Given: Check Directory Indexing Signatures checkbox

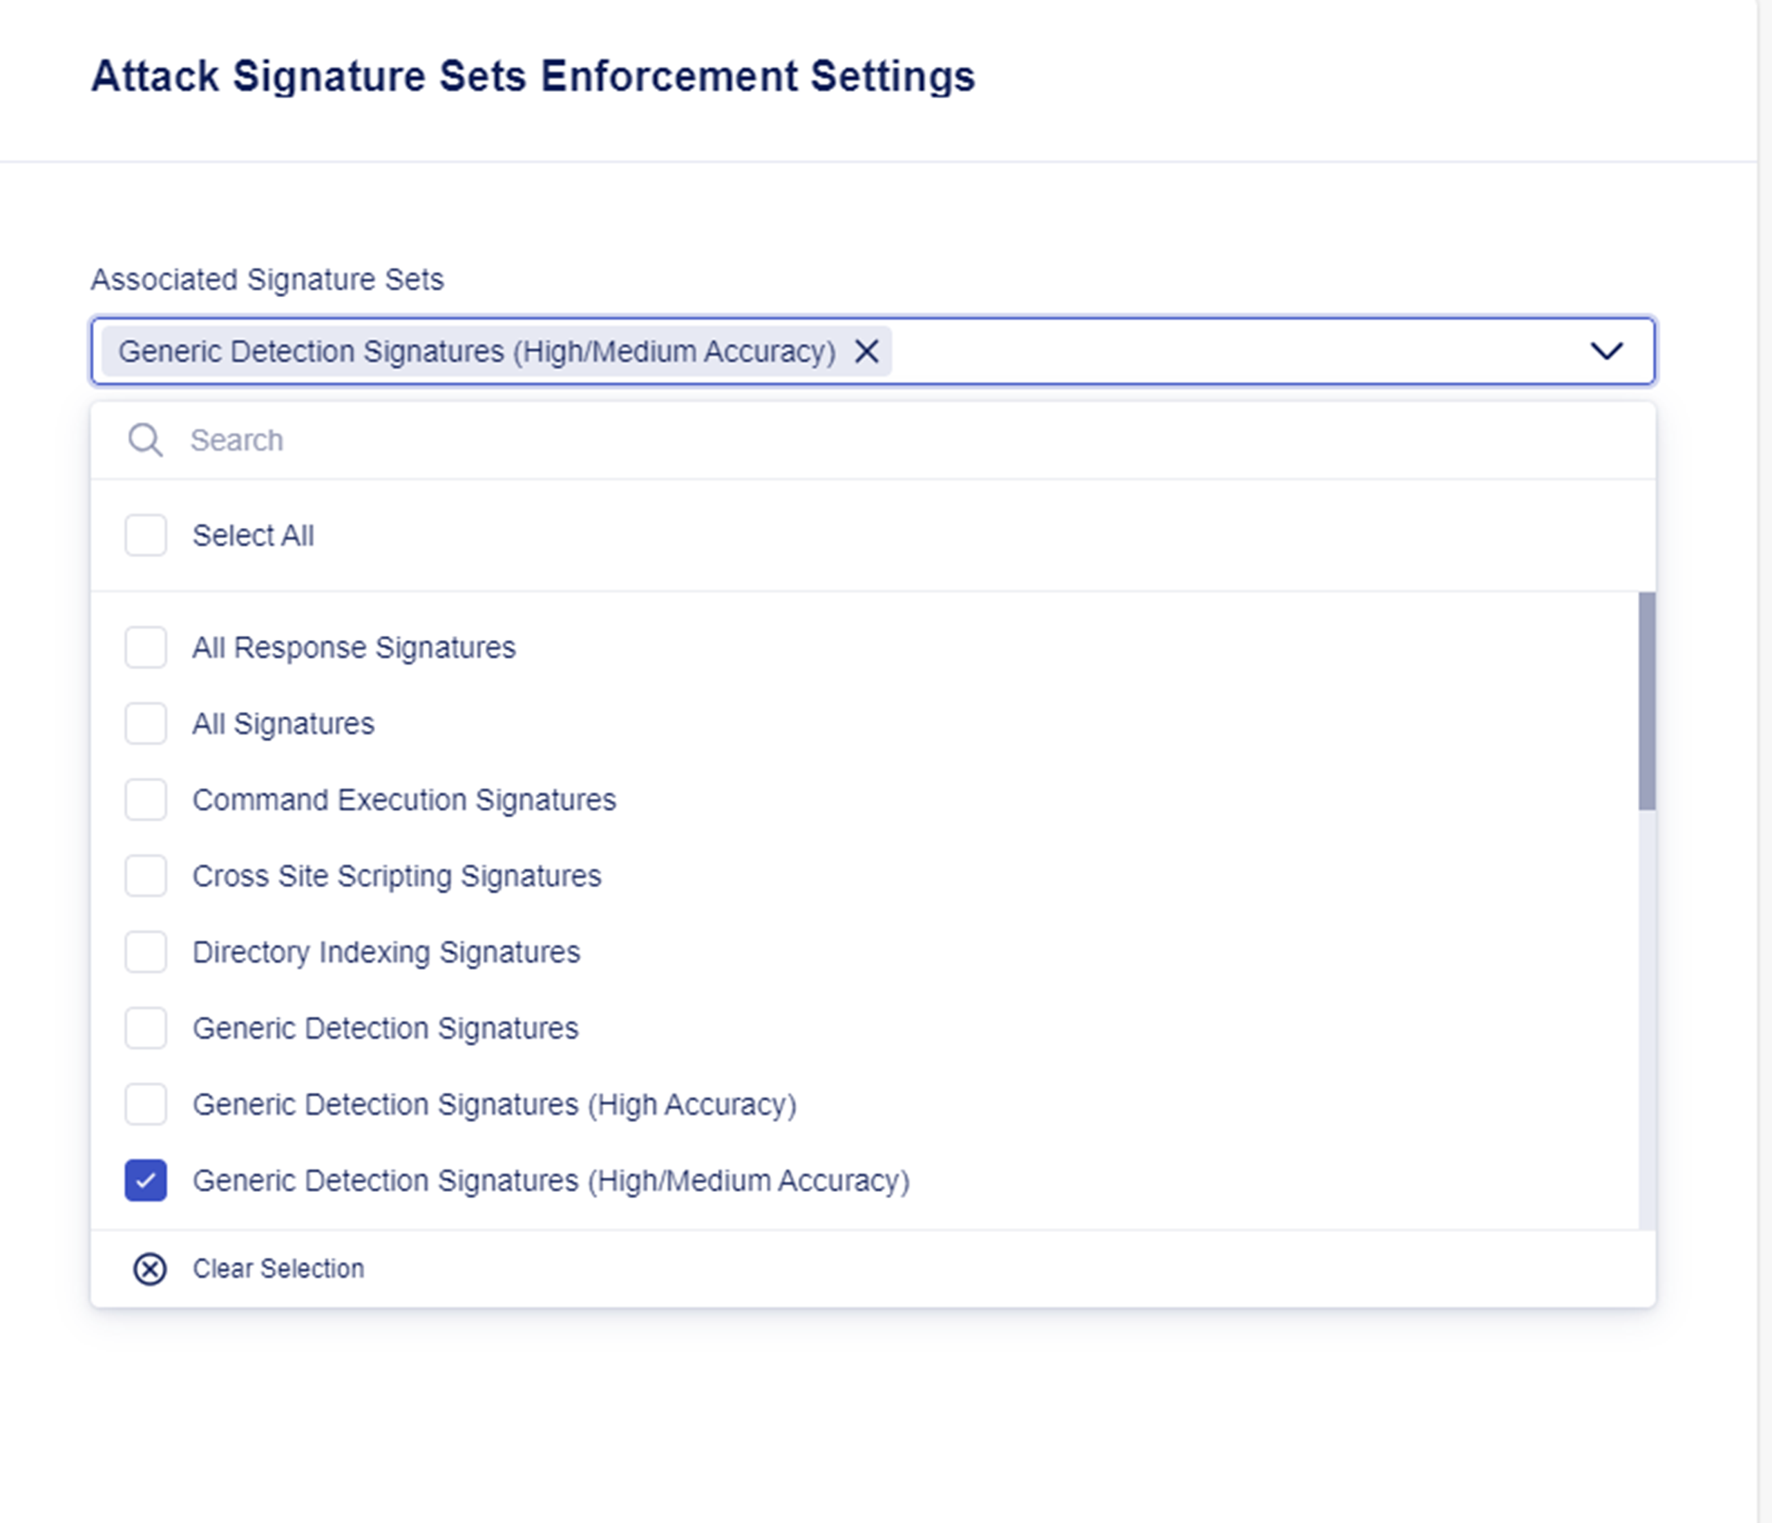Looking at the screenshot, I should click(145, 952).
